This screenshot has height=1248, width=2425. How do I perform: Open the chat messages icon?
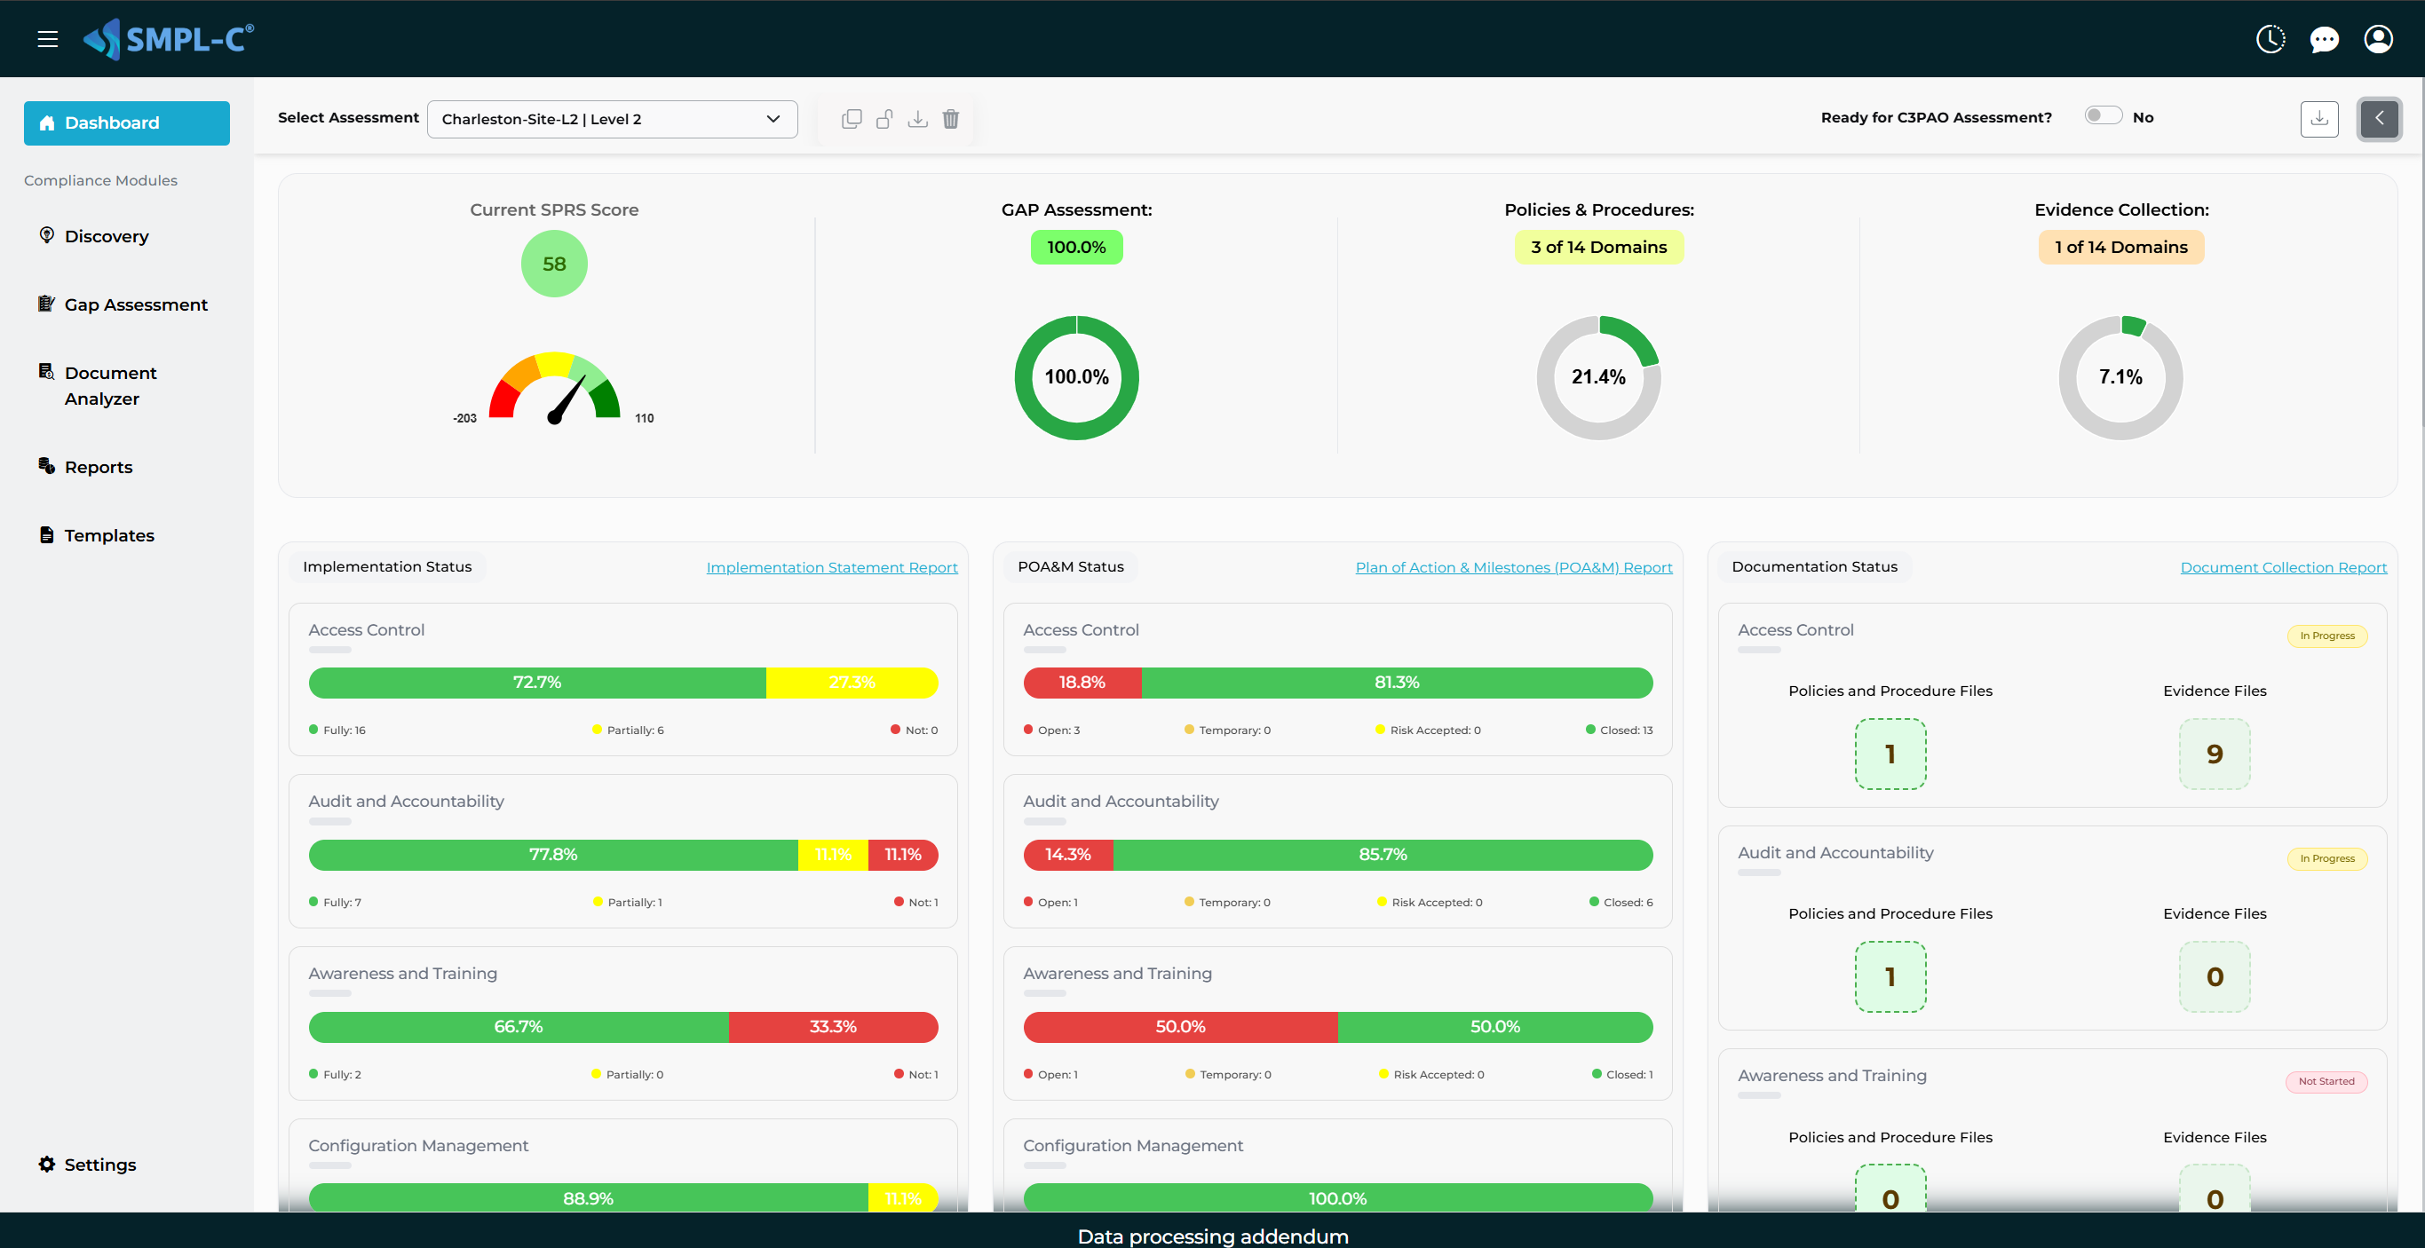(x=2324, y=40)
